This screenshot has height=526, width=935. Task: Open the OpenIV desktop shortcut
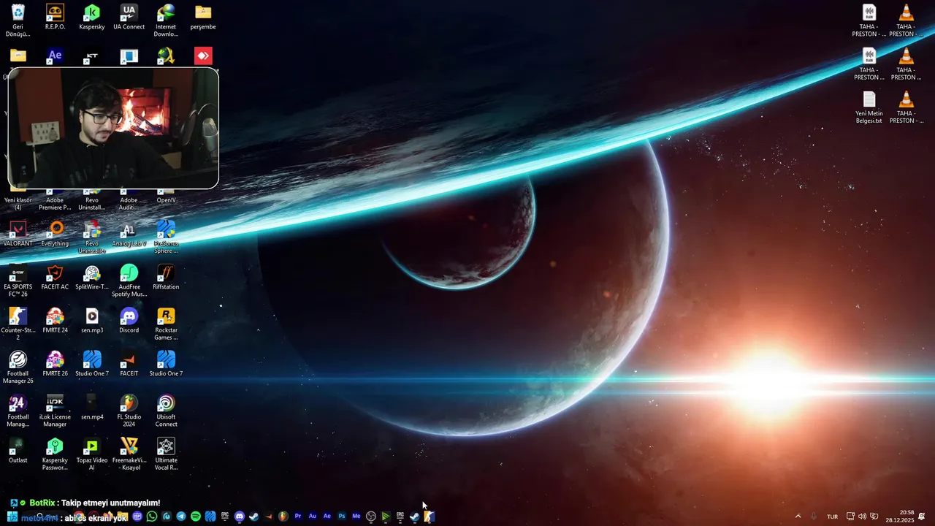coord(166,196)
